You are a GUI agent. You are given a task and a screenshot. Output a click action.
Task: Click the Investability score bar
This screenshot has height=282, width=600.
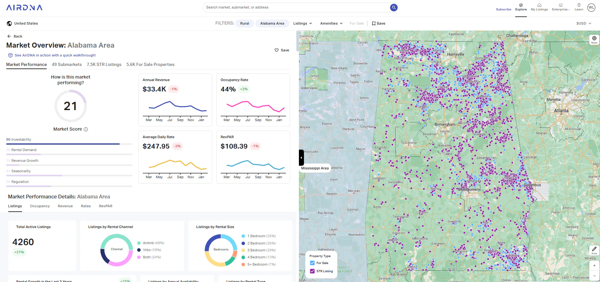(69, 144)
